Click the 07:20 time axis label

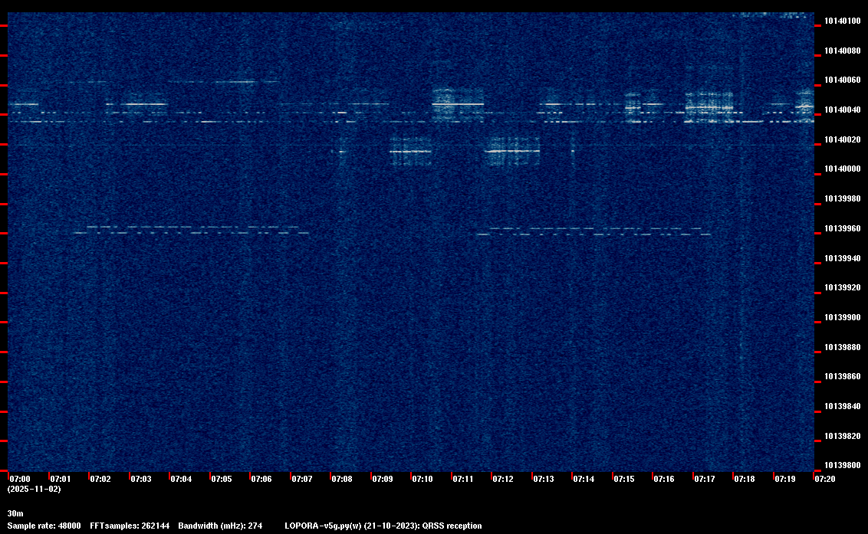pos(825,479)
